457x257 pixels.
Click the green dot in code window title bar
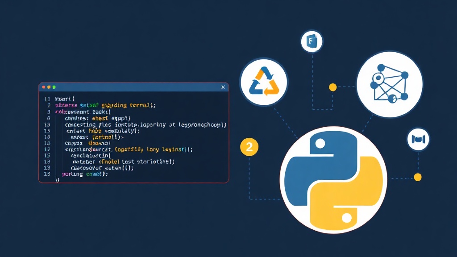[54, 87]
